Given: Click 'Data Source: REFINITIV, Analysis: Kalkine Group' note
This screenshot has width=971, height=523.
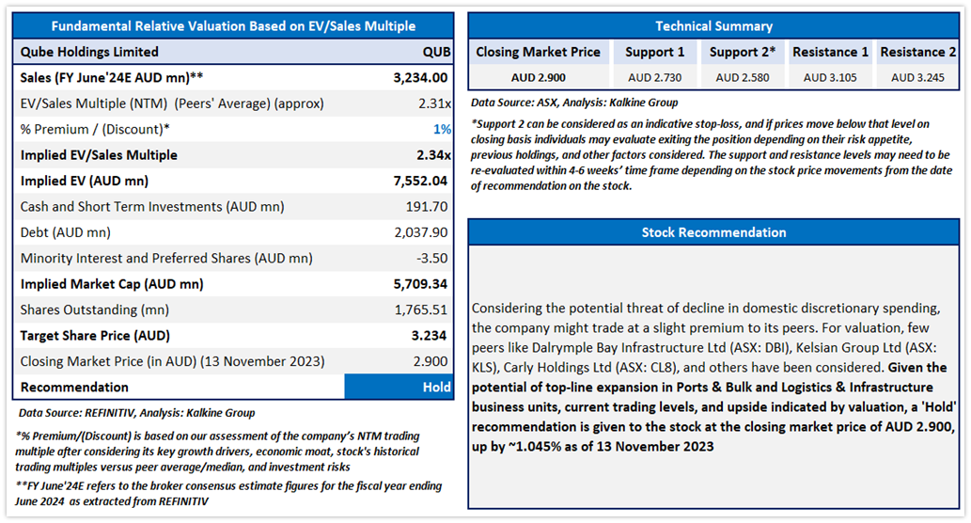Looking at the screenshot, I should click(x=136, y=413).
